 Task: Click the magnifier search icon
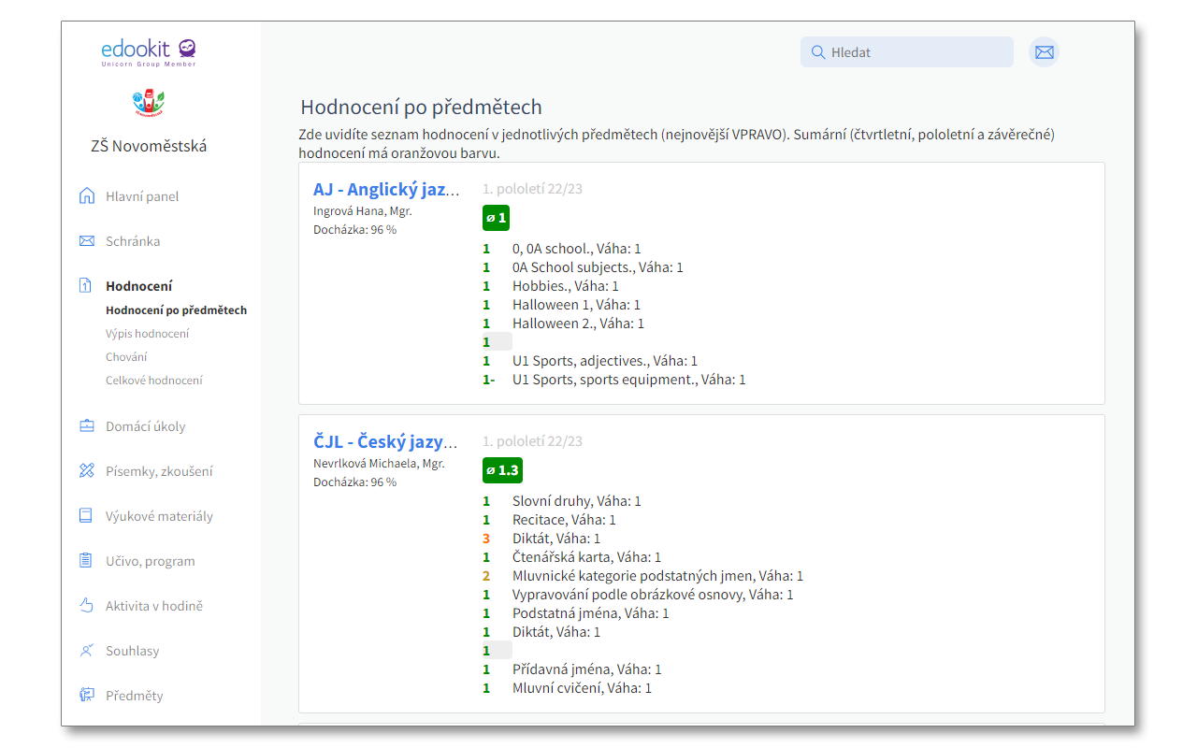[817, 52]
